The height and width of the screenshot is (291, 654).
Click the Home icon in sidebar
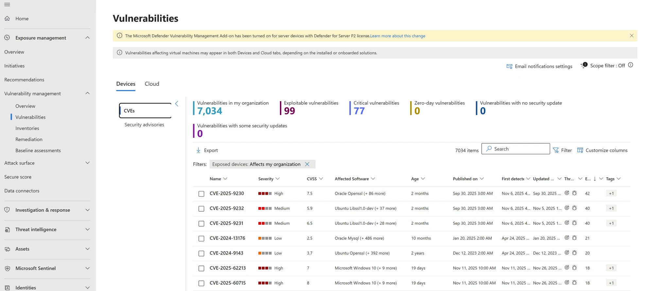pyautogui.click(x=7, y=19)
